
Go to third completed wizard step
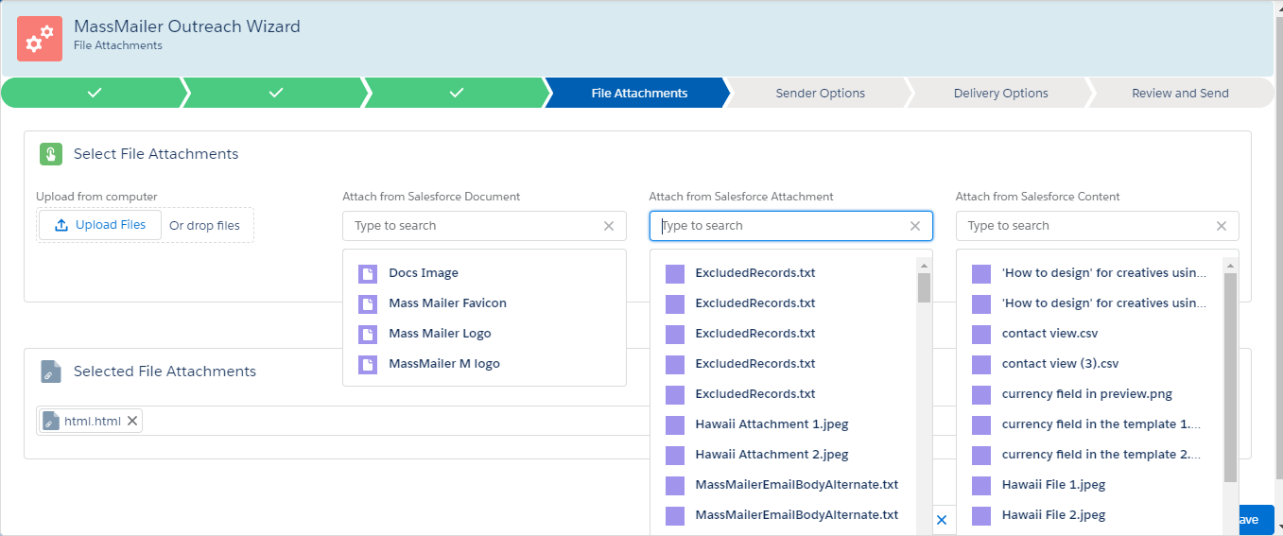pos(457,93)
